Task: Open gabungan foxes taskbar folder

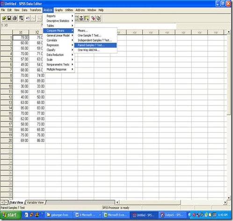Action: (x=58, y=215)
